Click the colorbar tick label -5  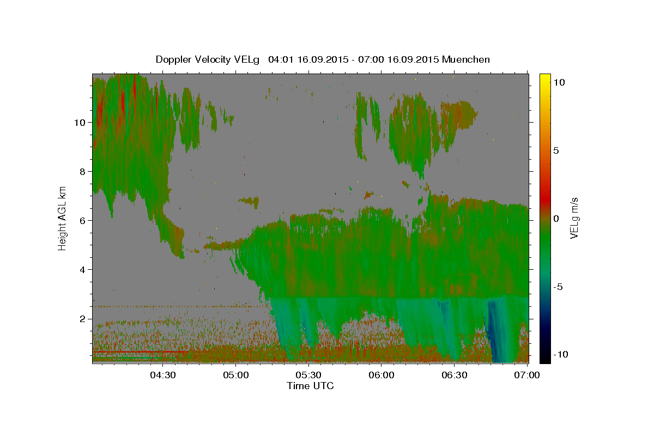(x=558, y=287)
